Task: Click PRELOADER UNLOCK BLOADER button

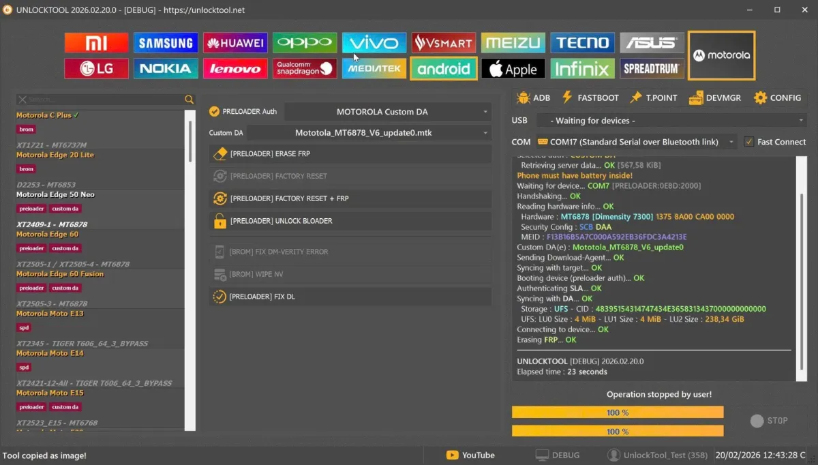Action: [x=350, y=221]
